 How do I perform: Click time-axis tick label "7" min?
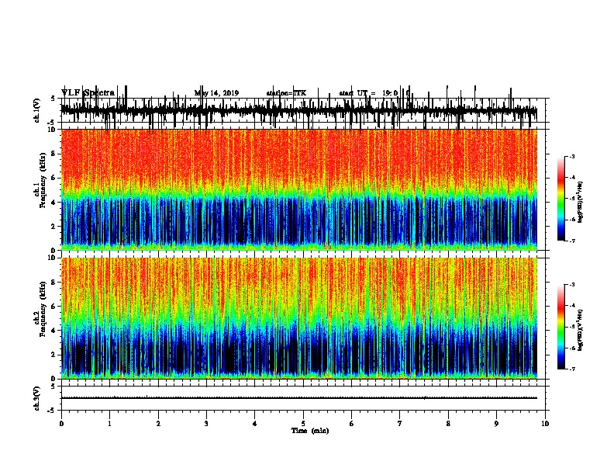click(x=400, y=424)
